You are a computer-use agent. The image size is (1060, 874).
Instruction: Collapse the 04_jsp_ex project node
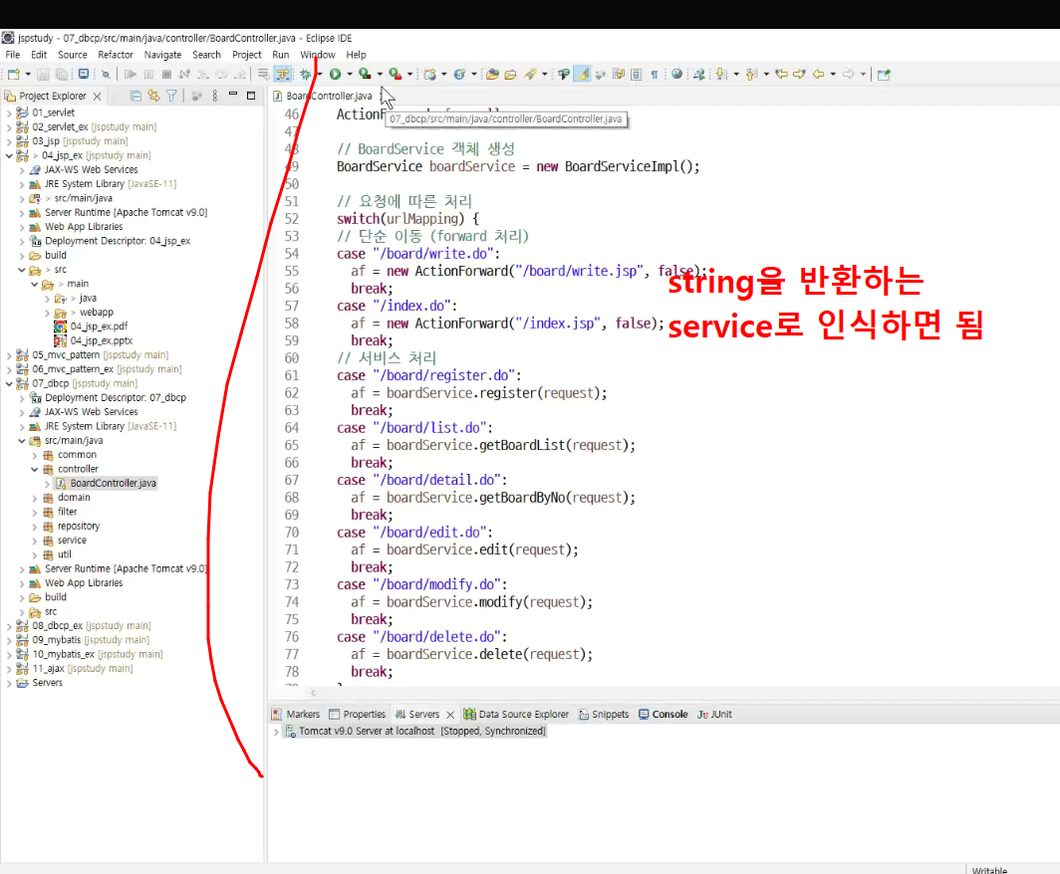point(9,155)
